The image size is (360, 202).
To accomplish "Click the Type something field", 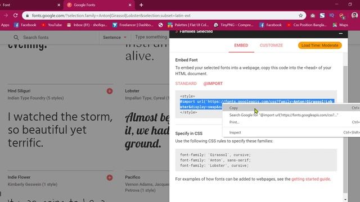I will click(x=151, y=37).
